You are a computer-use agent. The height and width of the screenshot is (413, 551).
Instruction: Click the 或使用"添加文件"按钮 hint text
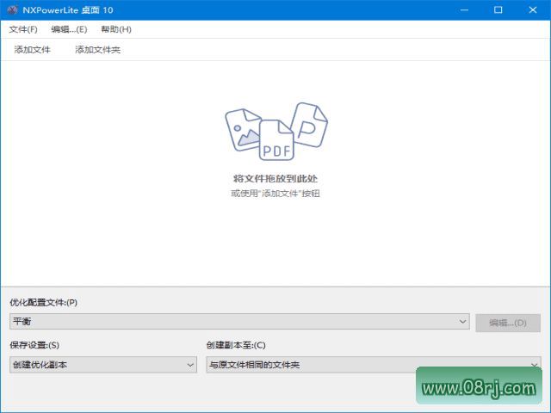275,194
